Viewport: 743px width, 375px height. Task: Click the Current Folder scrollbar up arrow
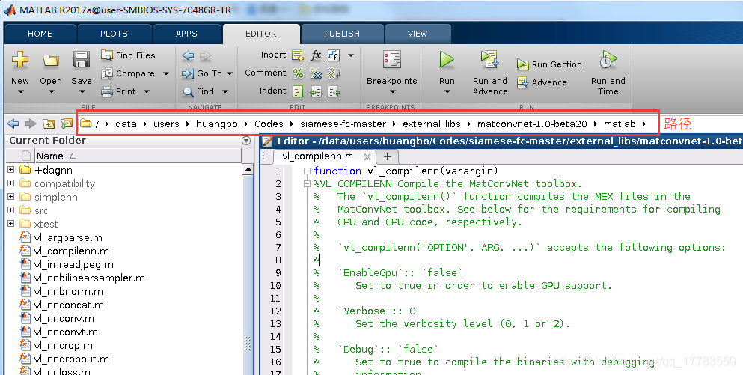pyautogui.click(x=248, y=168)
